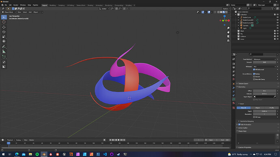Select the Round bevel mode button
Viewport: 280px width, 157px height.
243,108
